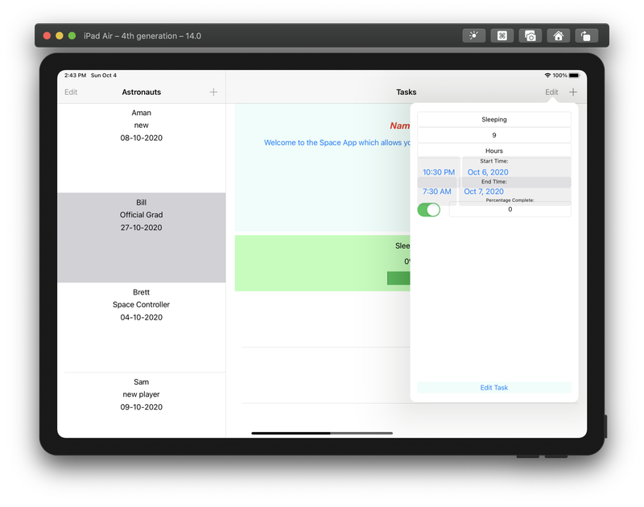The width and height of the screenshot is (644, 507).
Task: Open the 7:30 AM end time picker
Action: coord(437,192)
